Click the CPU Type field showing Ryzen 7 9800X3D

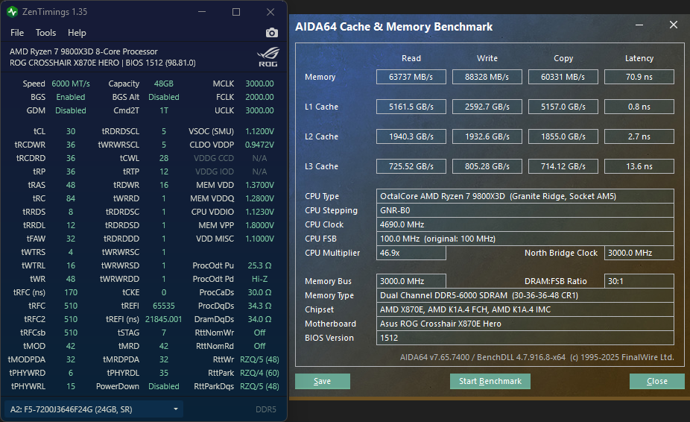click(525, 196)
